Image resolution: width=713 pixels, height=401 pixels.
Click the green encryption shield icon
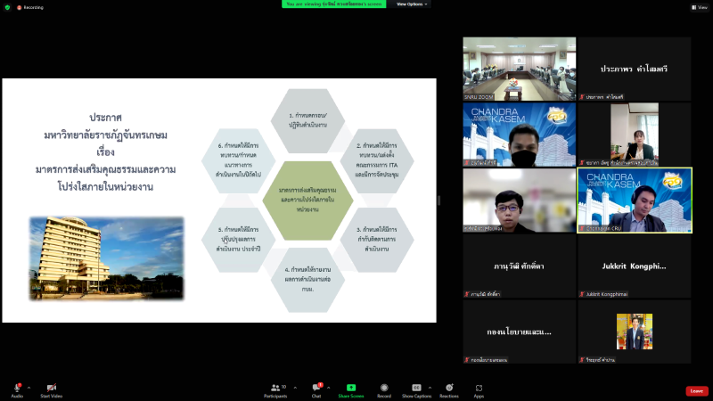click(x=7, y=6)
